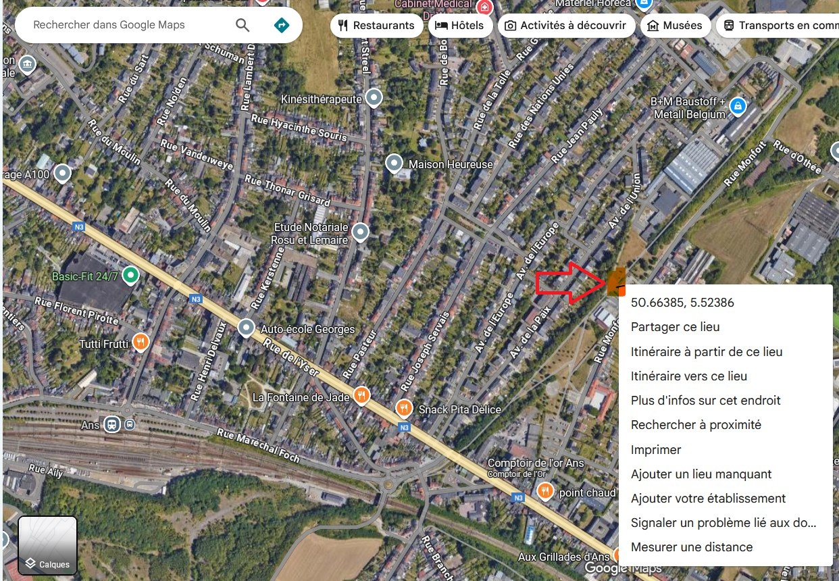Open the La Fontaine de Jade pin
Viewport: 839px width, 581px height.
click(x=362, y=396)
